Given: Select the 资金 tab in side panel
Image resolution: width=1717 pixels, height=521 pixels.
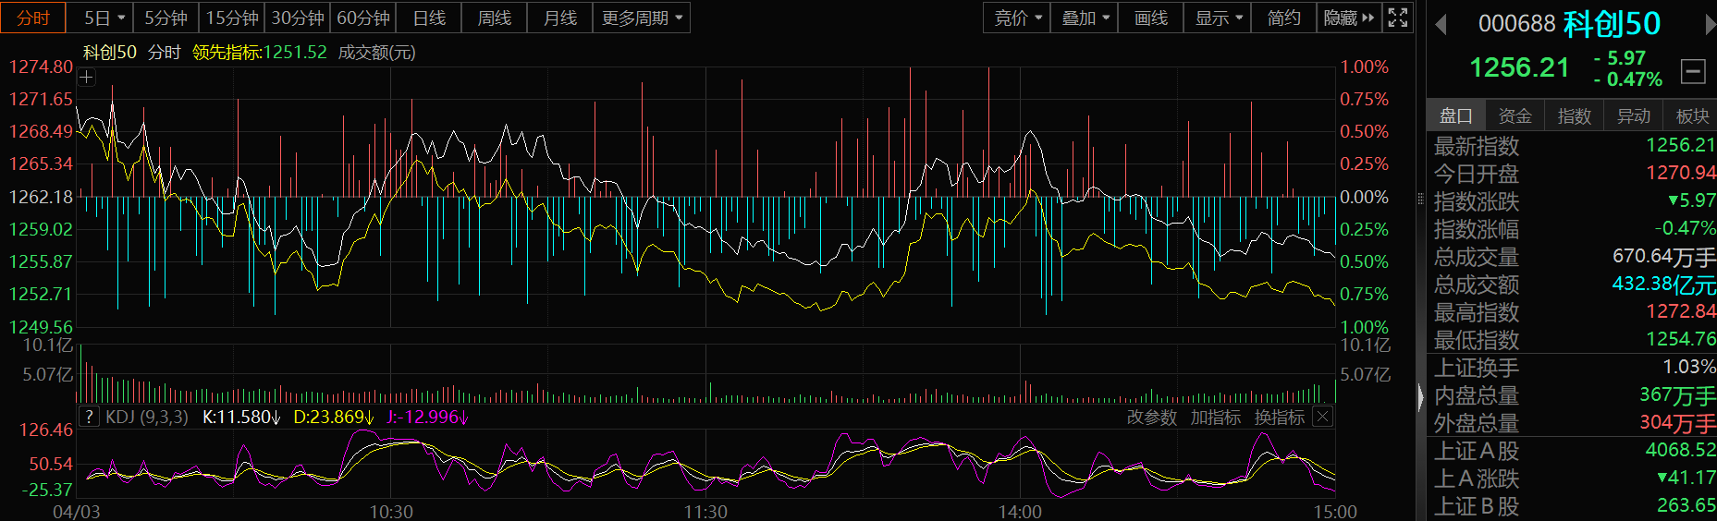Looking at the screenshot, I should tap(1515, 115).
